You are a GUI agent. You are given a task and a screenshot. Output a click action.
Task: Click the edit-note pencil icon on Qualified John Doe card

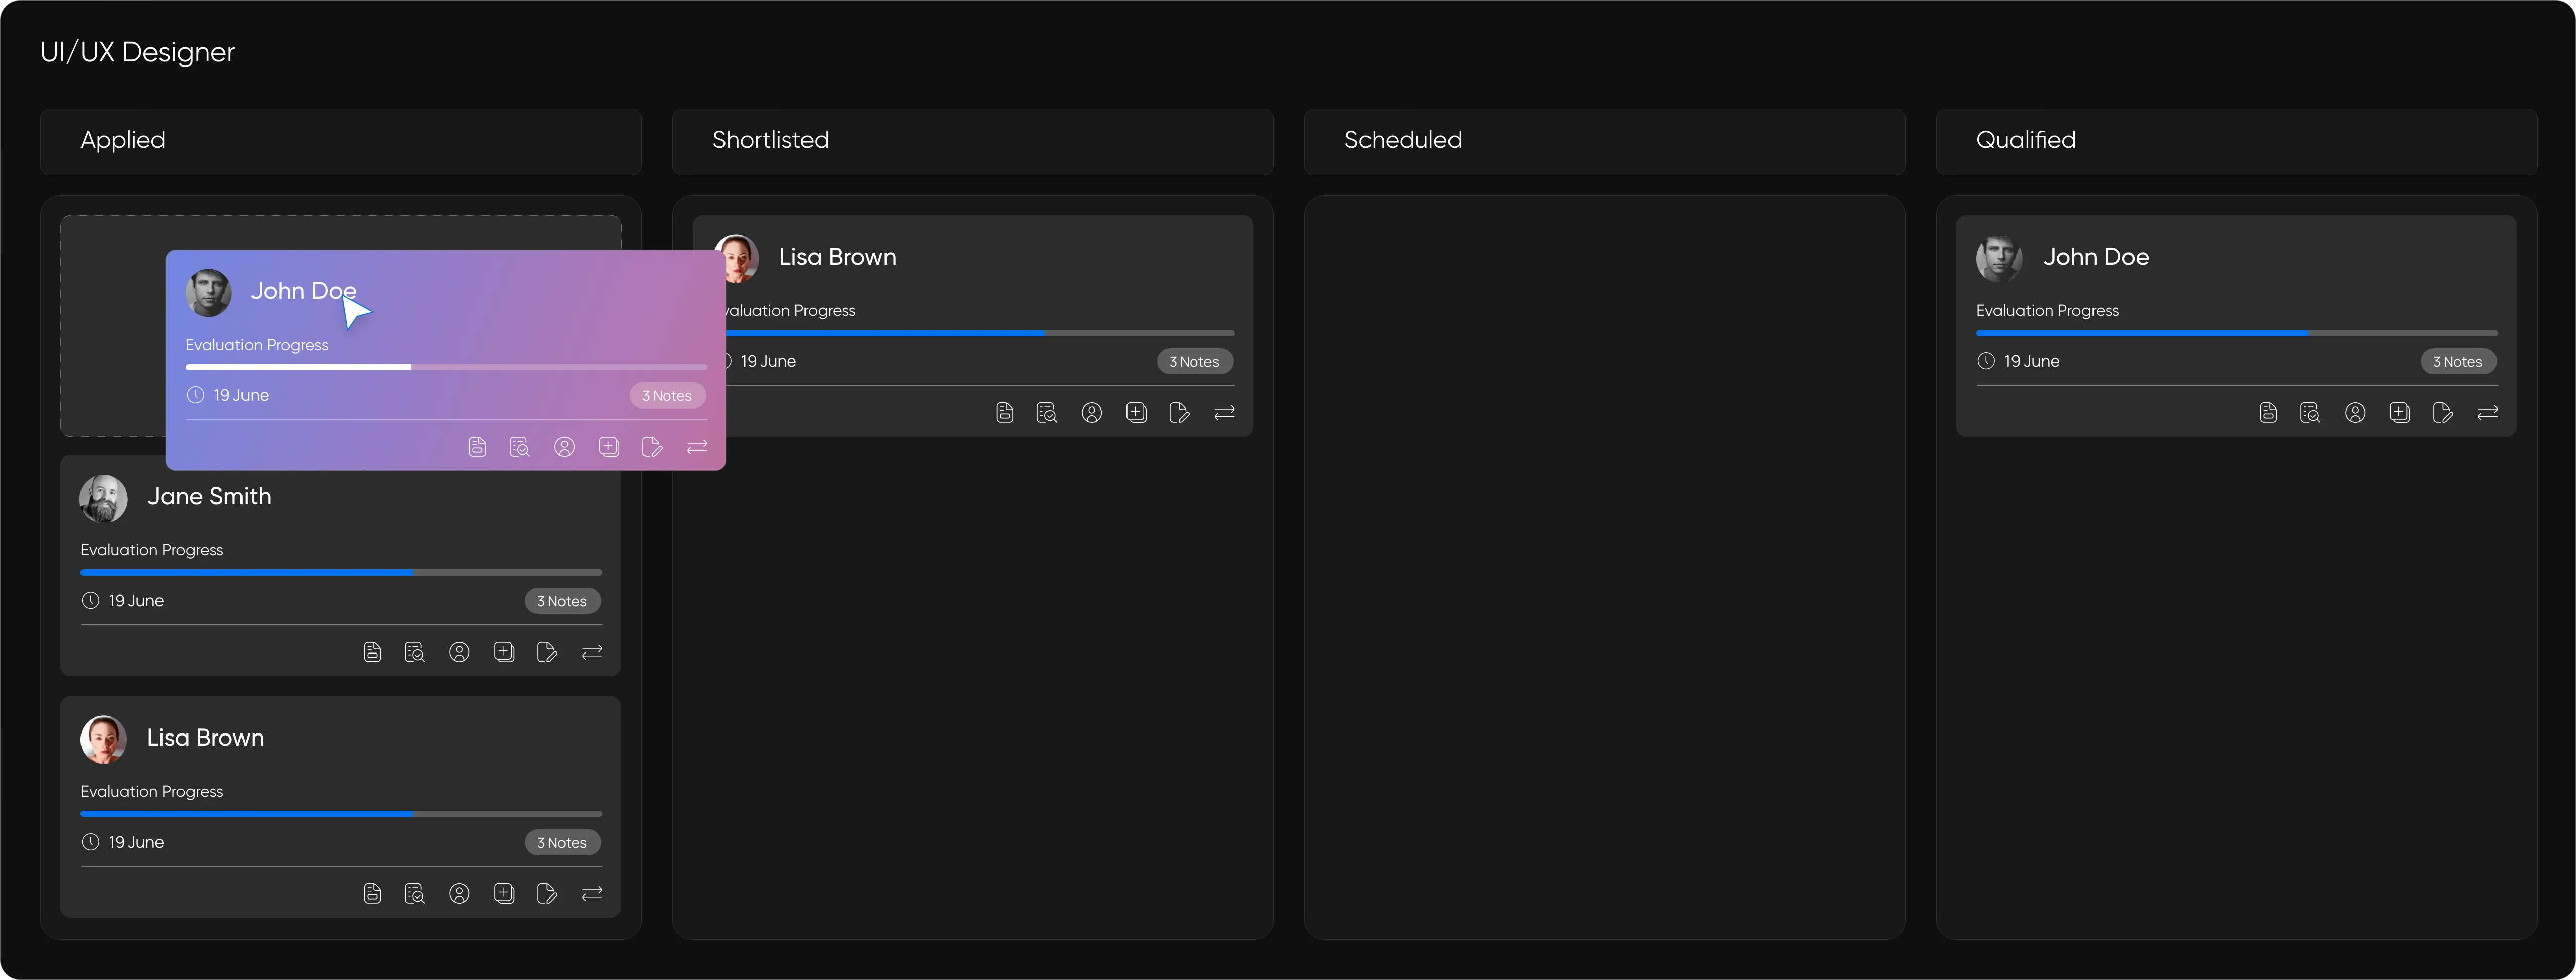2443,412
